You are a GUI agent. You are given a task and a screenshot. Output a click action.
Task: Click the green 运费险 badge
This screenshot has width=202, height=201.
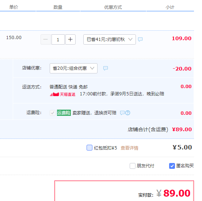[x=64, y=113]
